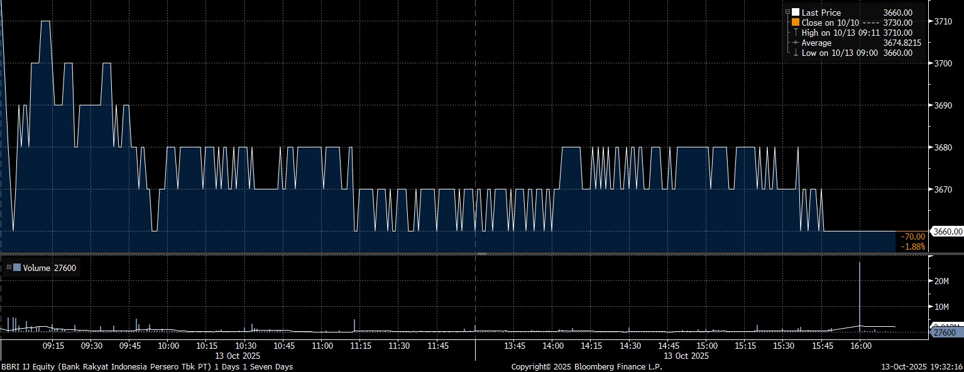
Task: Click the Average legend row text
Action: [816, 43]
